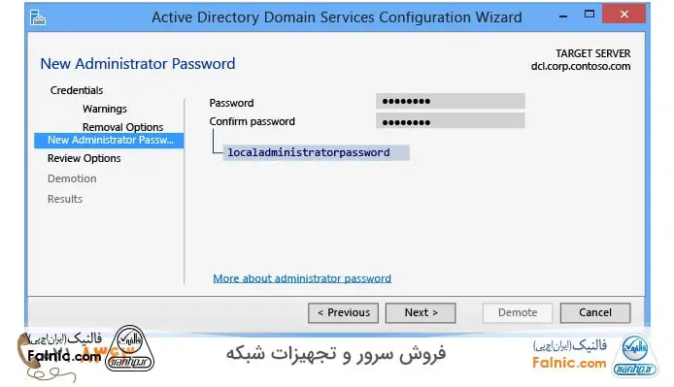Go back with the Previous button
Image resolution: width=674 pixels, height=387 pixels.
(x=344, y=312)
